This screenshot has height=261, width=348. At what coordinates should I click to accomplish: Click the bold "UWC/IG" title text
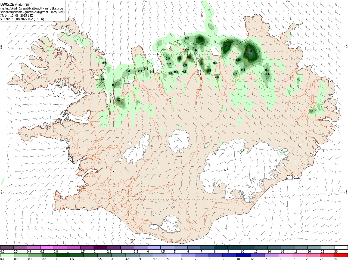(7, 5)
